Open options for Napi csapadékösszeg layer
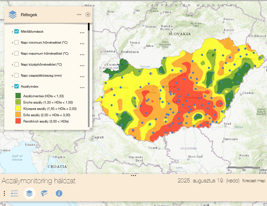267x206 pixels. point(82,77)
